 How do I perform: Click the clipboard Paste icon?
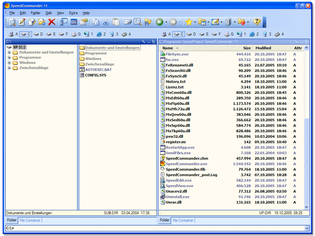pos(115,22)
